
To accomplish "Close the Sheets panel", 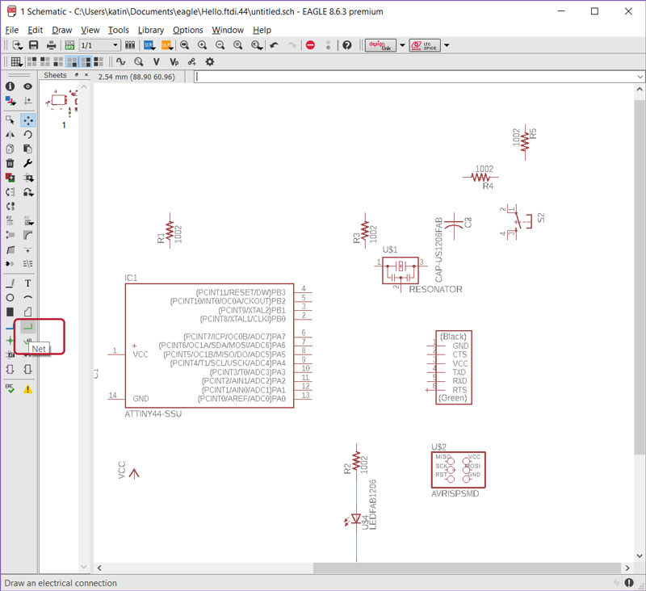I will 86,75.
